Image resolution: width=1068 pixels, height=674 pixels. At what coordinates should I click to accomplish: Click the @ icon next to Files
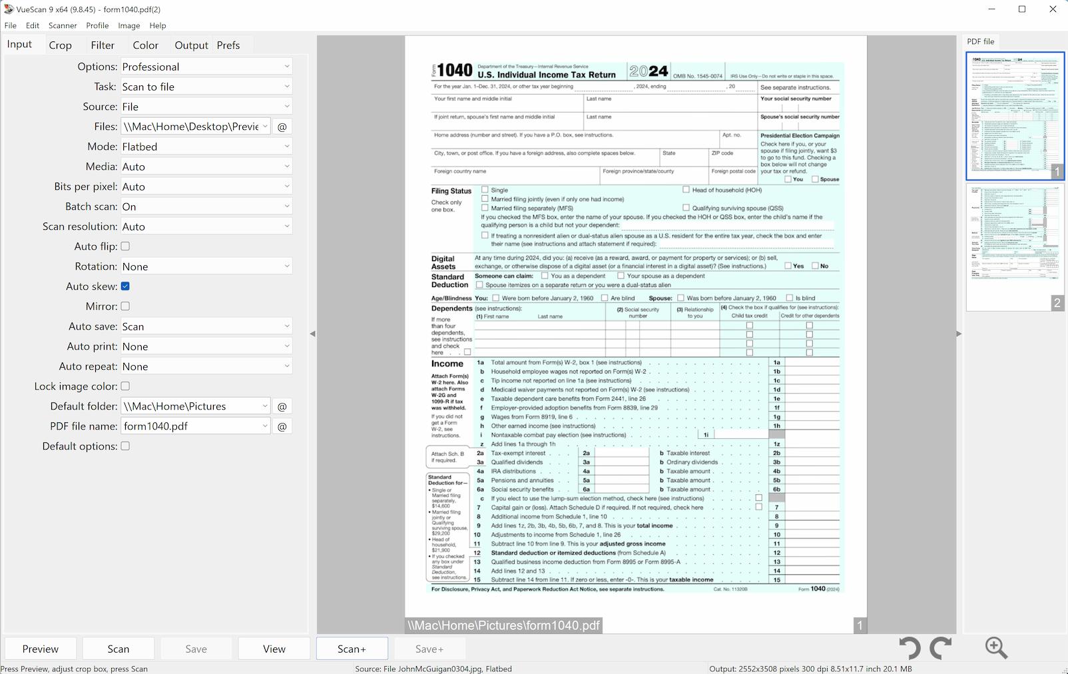coord(282,126)
